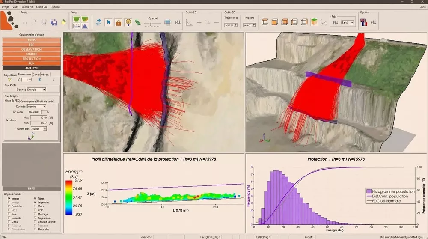Viewport: 428px width, 239px height.
Task: Click the blue refresh arrows icon
Action: click(98, 22)
